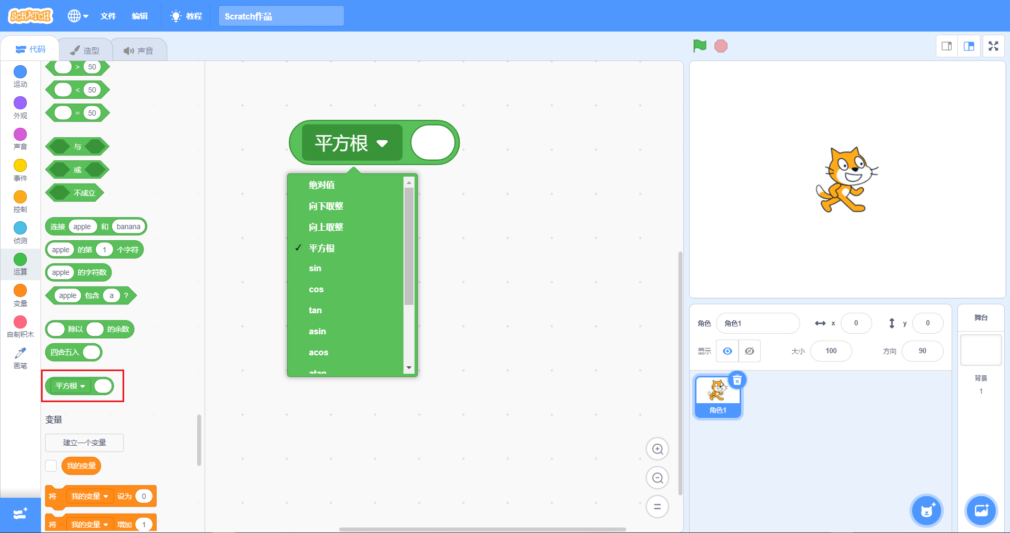1010x533 pixels.
Task: Show the sprite with the eye icon
Action: point(728,351)
